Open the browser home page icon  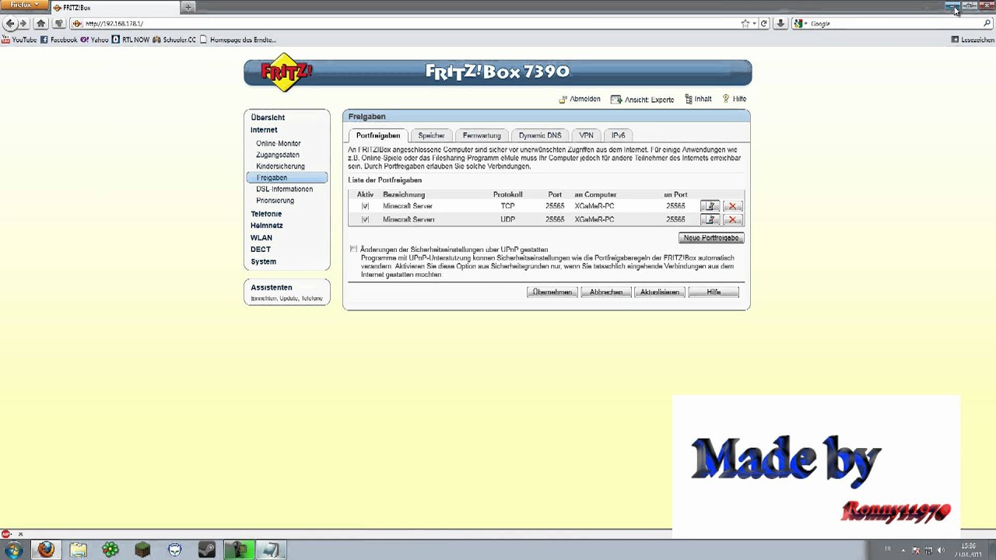point(41,23)
